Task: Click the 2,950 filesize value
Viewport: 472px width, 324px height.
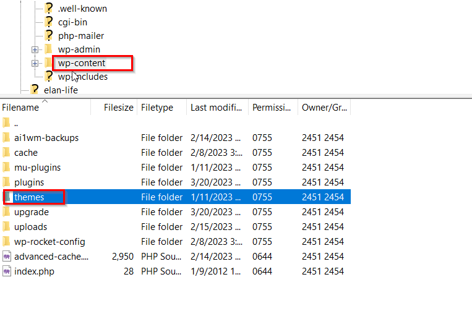Action: coord(122,257)
